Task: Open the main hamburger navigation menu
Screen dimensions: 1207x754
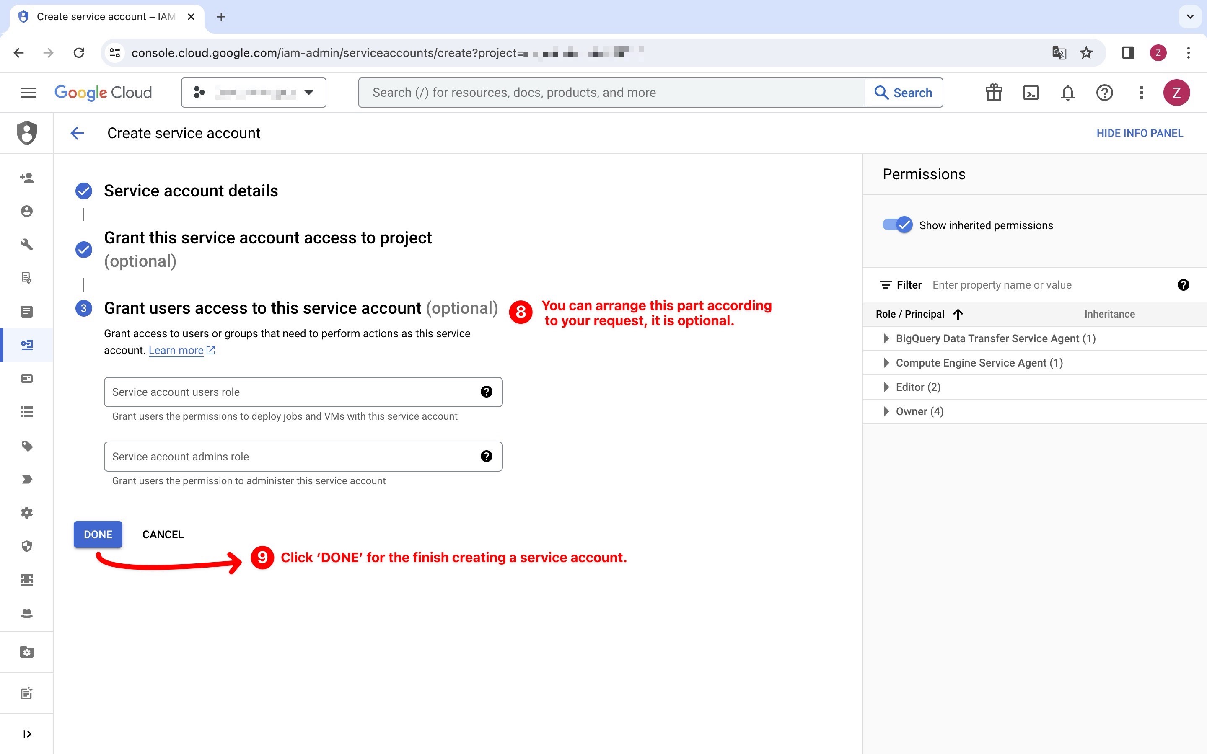Action: point(28,93)
